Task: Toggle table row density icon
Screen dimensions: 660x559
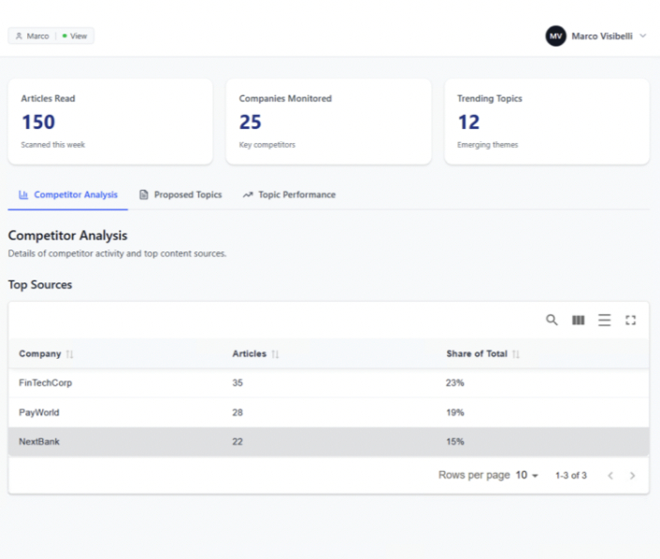Action: pos(604,320)
